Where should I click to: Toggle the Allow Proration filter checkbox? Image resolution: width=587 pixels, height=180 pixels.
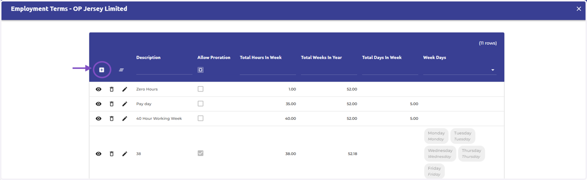tap(201, 70)
